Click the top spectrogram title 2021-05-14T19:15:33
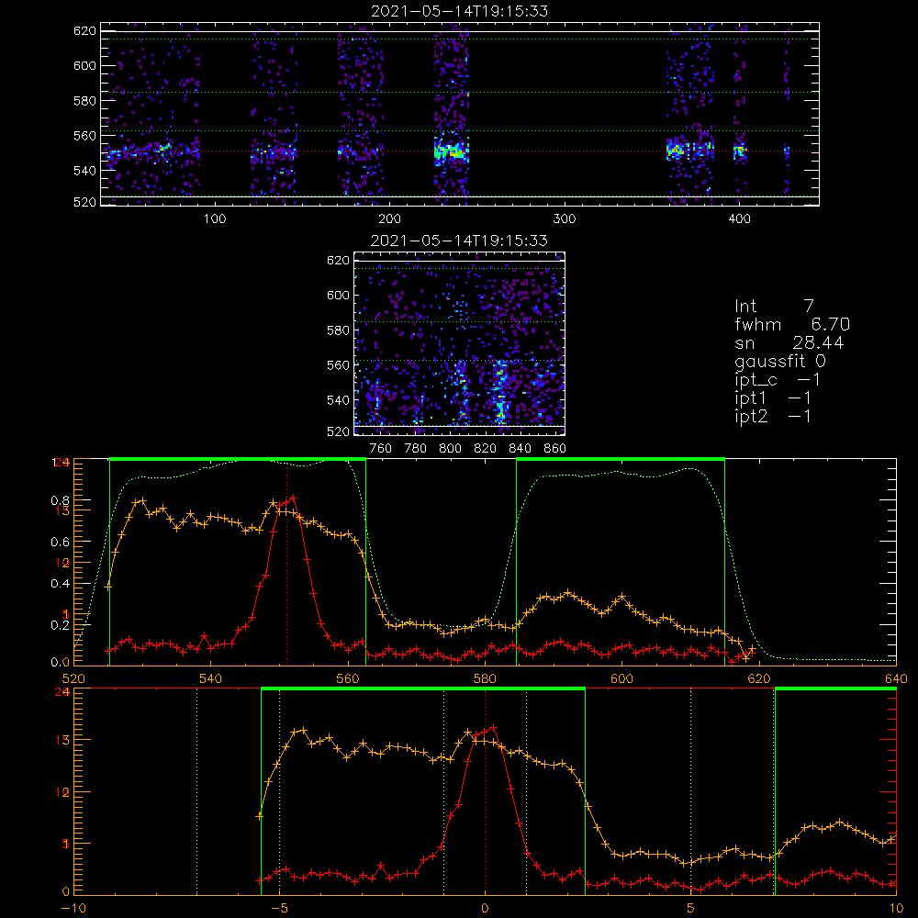918x918 pixels. (459, 11)
